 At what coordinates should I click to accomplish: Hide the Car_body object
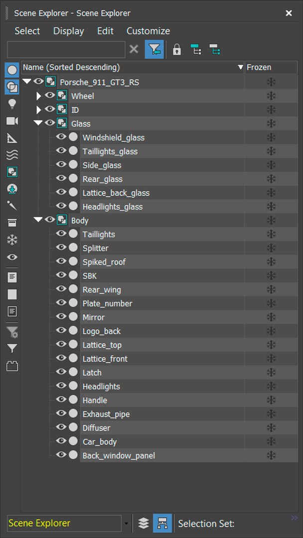(x=61, y=441)
